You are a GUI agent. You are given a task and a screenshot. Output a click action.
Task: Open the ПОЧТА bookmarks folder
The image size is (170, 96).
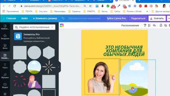click(27, 11)
